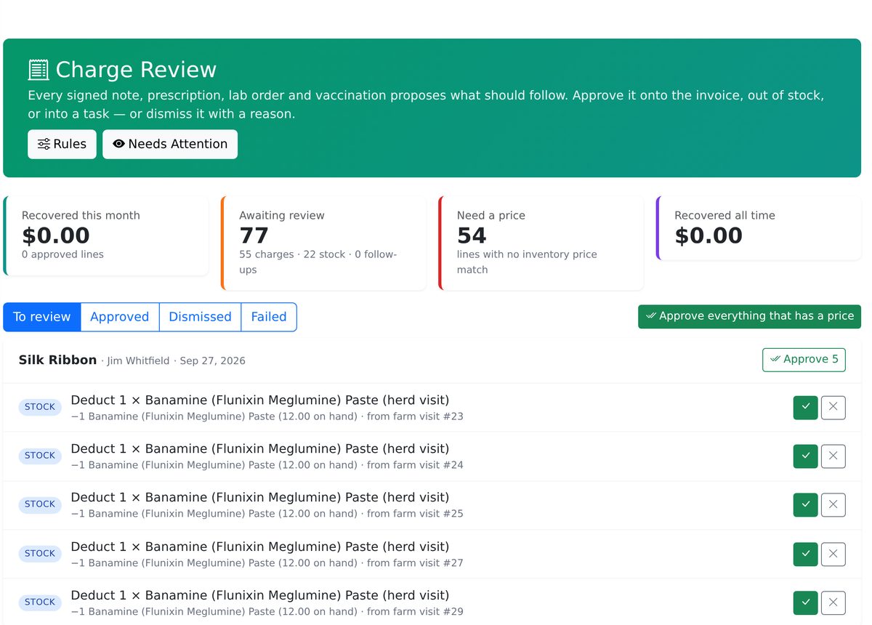This screenshot has height=625, width=872.
Task: Dismiss stock deduction from farm visit #24
Action: [833, 456]
